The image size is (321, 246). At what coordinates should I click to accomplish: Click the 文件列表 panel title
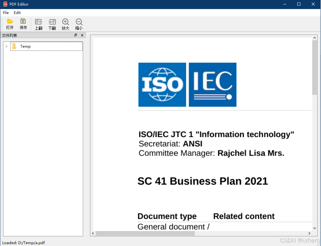click(x=9, y=35)
